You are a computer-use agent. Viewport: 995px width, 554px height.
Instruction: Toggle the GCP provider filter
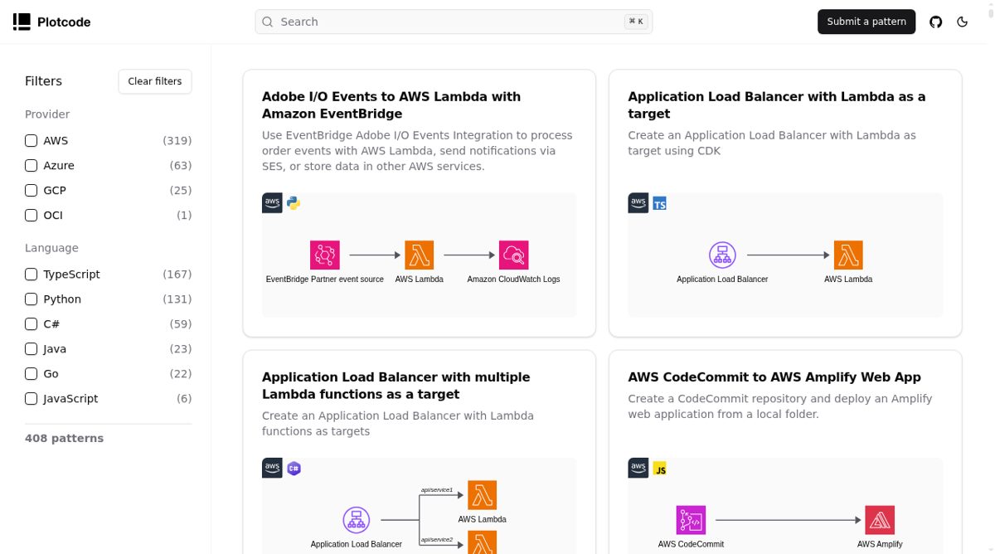32,191
